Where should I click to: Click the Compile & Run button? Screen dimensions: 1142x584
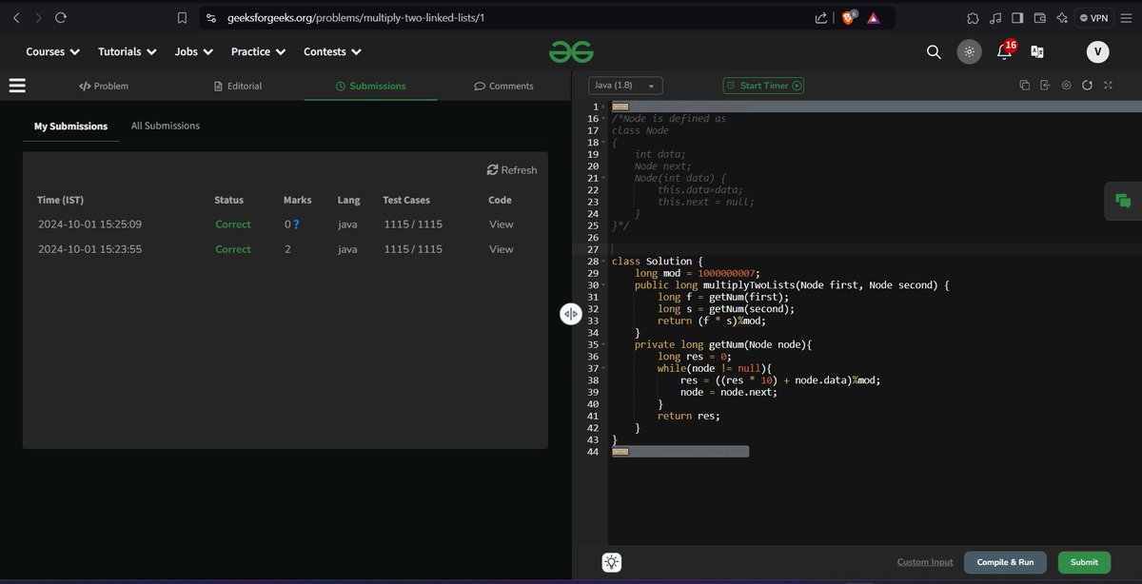click(x=1005, y=562)
